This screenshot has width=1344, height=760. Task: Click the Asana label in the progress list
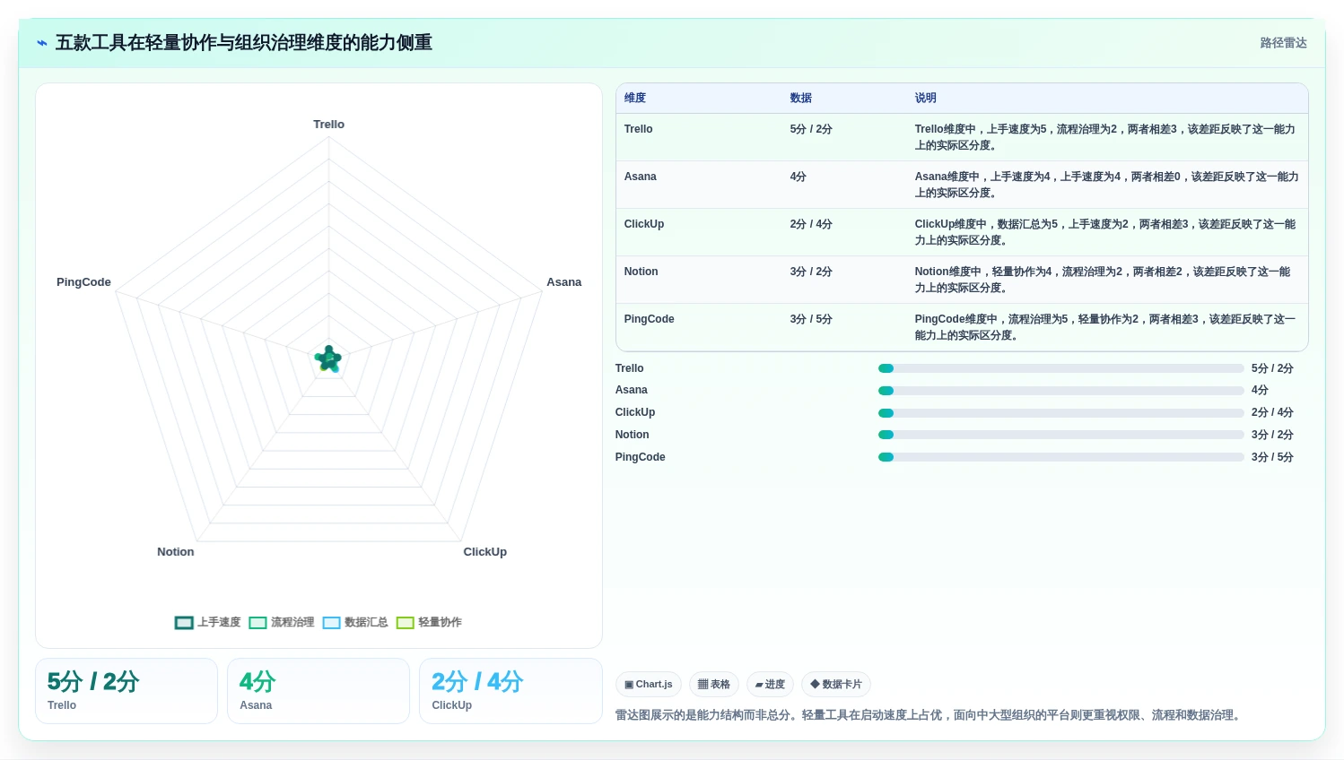click(632, 390)
